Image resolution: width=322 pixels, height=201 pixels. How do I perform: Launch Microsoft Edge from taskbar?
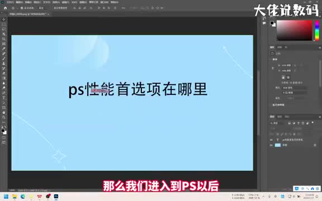[x=23, y=197]
